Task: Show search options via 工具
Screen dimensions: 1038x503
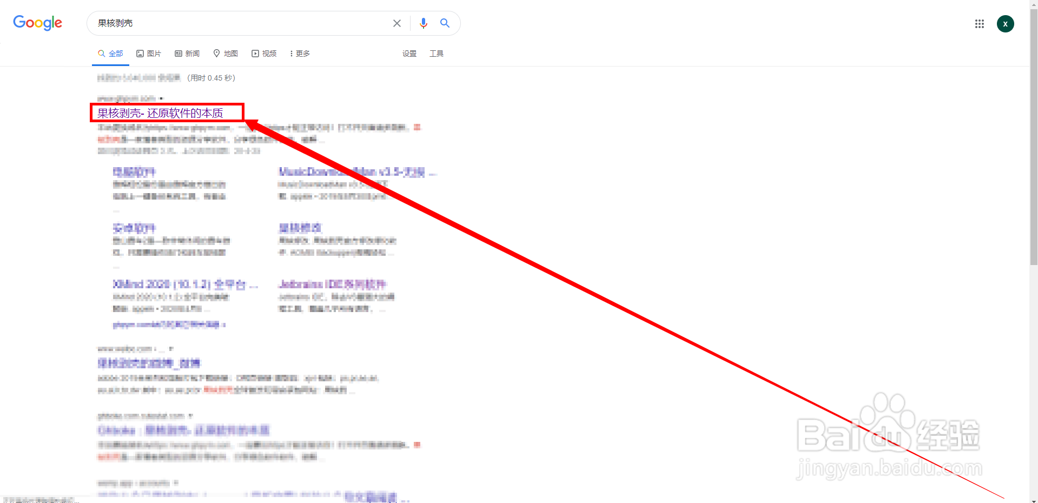Action: tap(437, 54)
